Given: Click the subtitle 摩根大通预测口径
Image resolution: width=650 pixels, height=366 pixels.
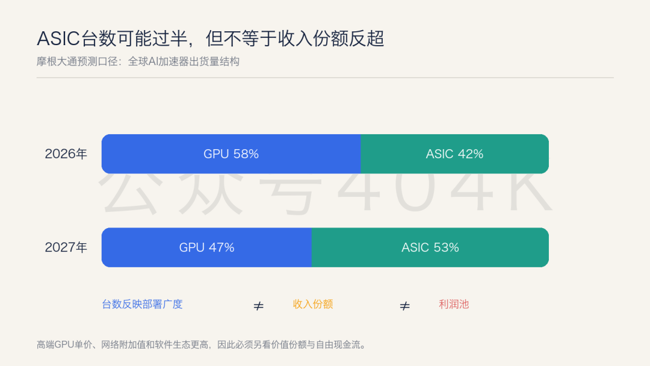Looking at the screenshot, I should [x=77, y=62].
